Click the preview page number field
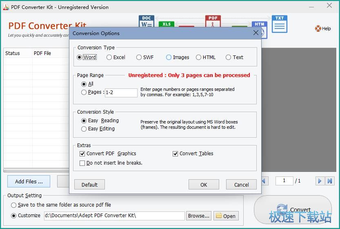The width and height of the screenshot is (340, 229). 284,181
